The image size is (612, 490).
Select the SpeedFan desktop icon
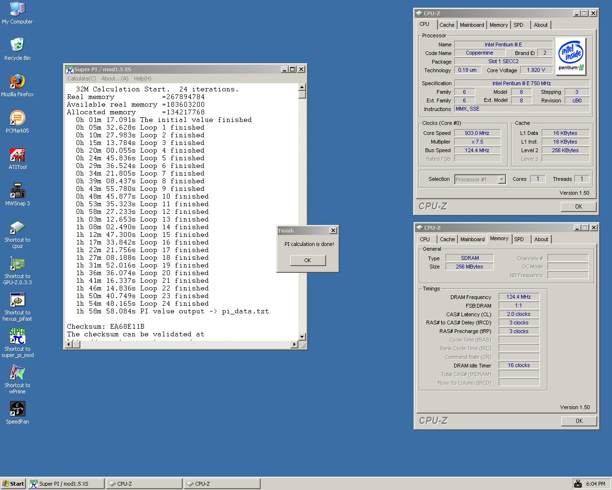[17, 412]
